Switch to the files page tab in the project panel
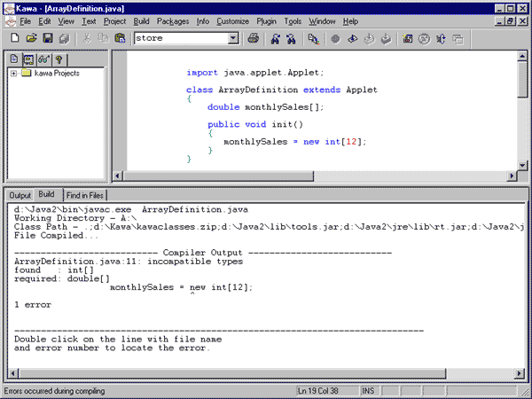This screenshot has height=399, width=532. [14, 59]
